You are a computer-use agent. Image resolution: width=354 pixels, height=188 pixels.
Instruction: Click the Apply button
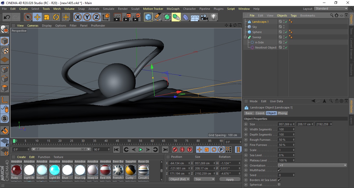coord(230,179)
